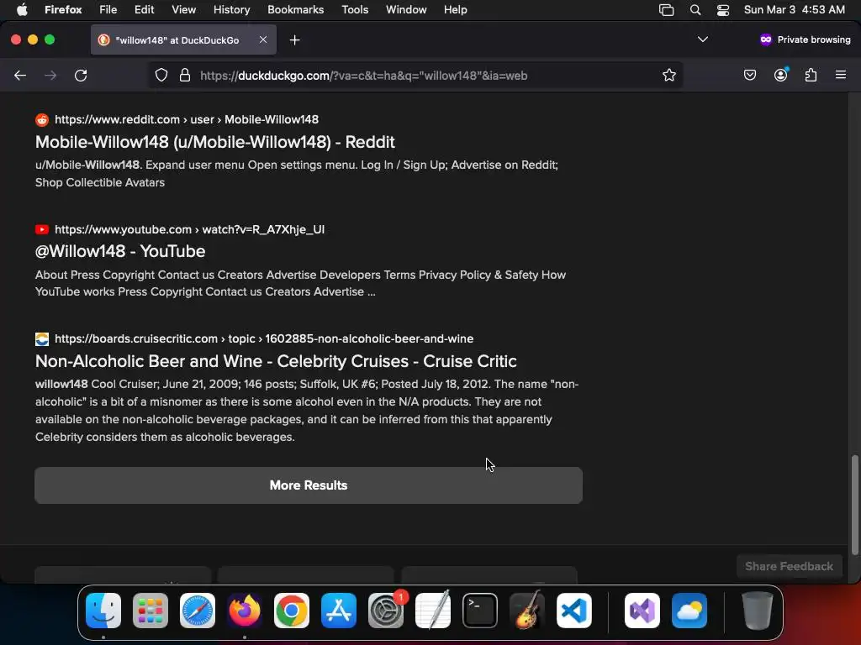Click the Stage Manager menu bar icon
The width and height of the screenshot is (861, 645).
click(x=666, y=10)
